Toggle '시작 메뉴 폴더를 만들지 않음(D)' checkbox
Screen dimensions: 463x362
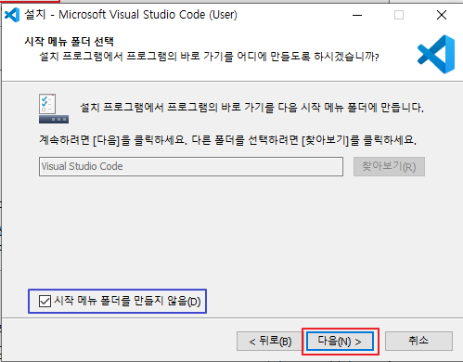coord(45,301)
